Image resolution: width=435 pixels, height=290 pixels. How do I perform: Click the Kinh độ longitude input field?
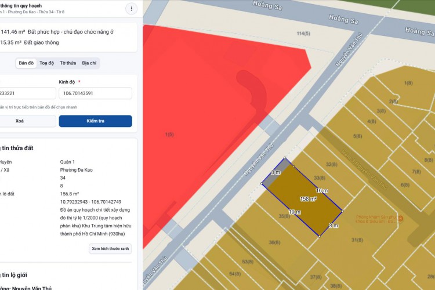coord(95,93)
